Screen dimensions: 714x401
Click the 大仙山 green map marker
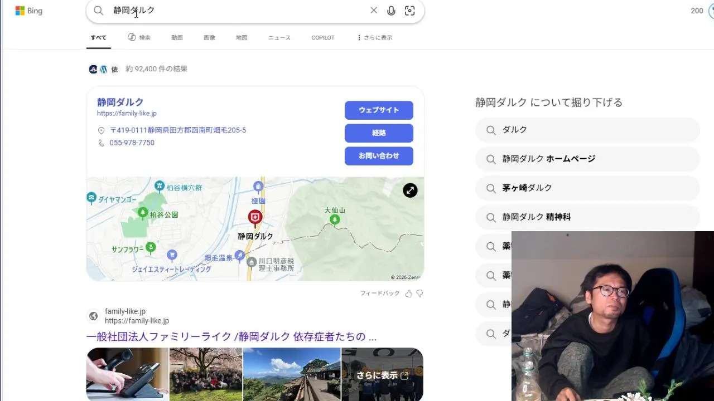[x=335, y=220]
